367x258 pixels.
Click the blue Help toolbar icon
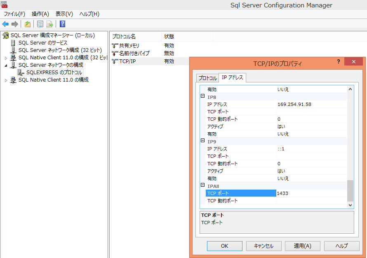click(63, 24)
